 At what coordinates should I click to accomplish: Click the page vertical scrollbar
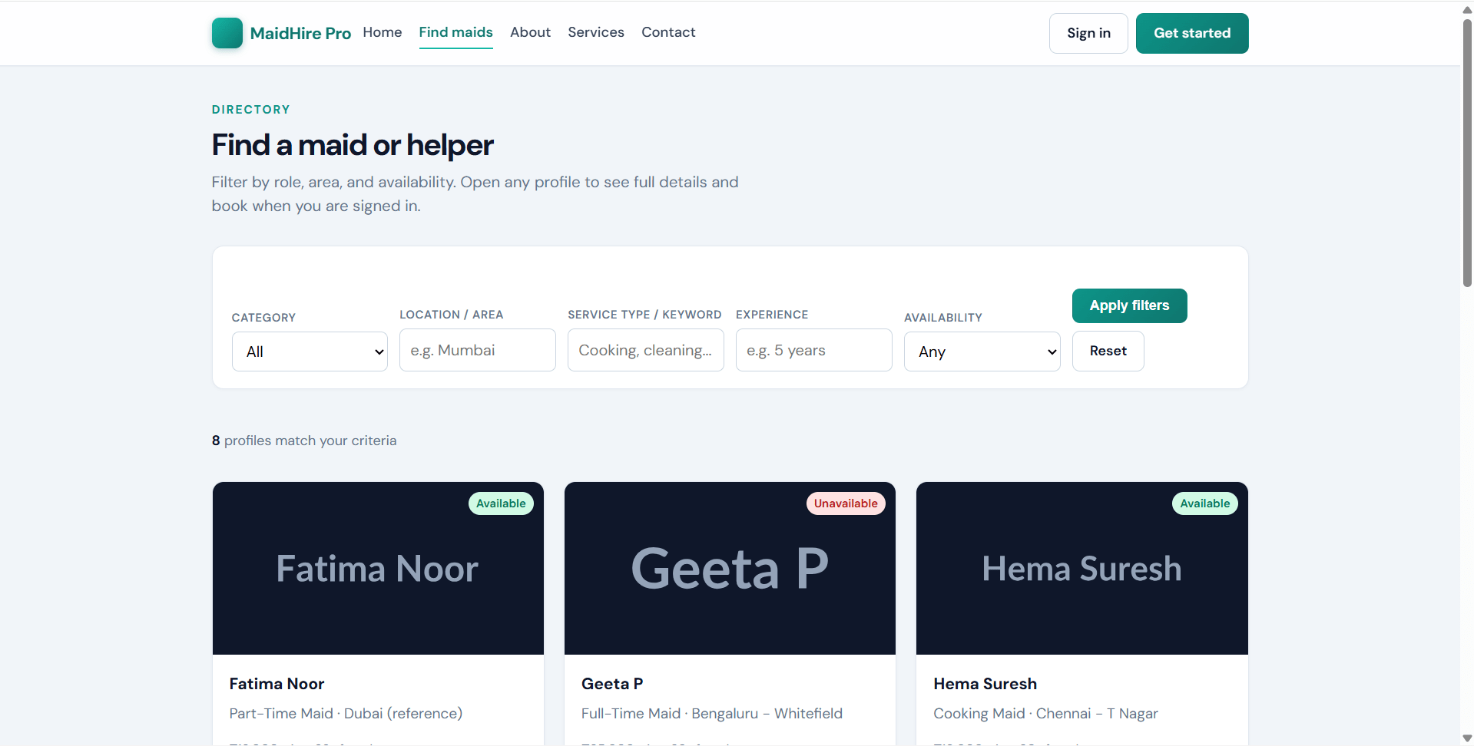(1467, 373)
